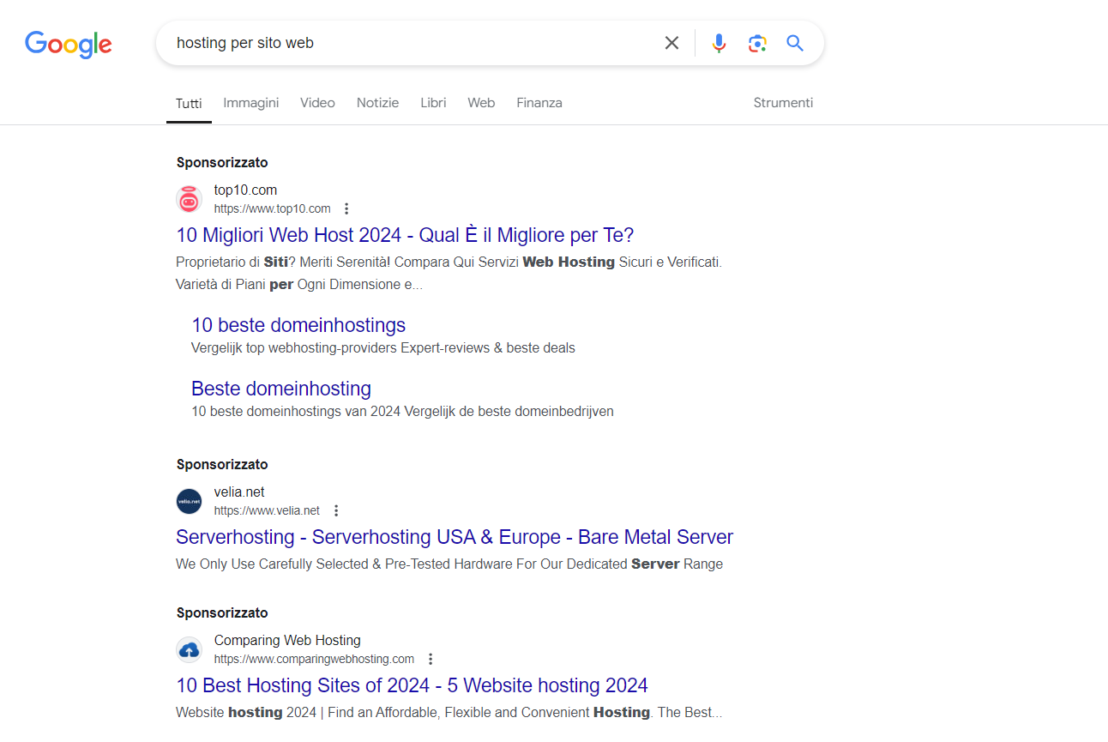Click the Comparing Web Hosting cloud favicon

pyautogui.click(x=189, y=649)
